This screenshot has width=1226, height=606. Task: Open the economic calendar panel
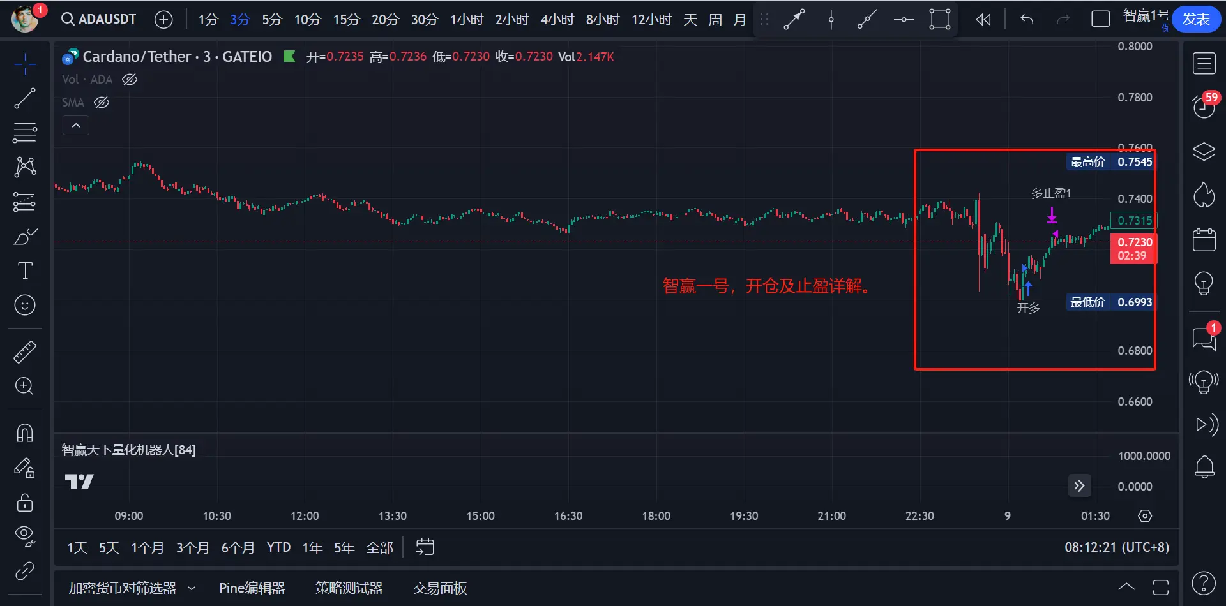pos(1204,239)
